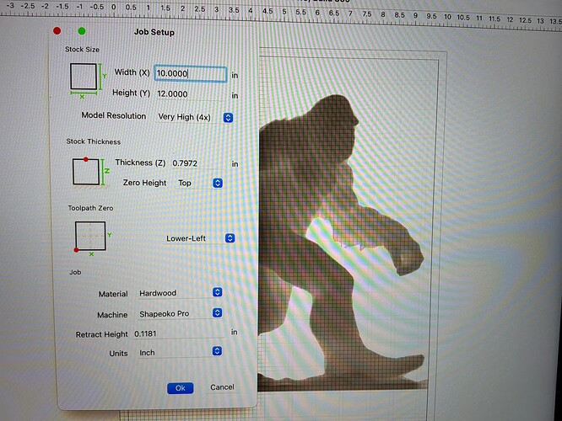Click the Width (X) label
This screenshot has width=562, height=421.
pos(132,72)
